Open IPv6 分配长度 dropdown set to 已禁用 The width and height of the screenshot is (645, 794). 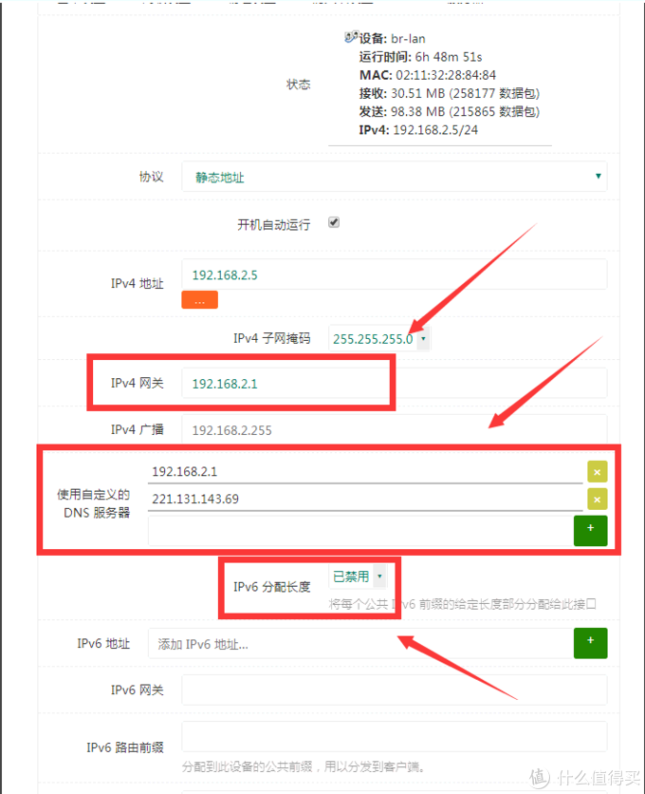(358, 577)
